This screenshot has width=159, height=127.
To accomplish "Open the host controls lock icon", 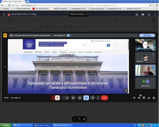I will [x=154, y=98].
